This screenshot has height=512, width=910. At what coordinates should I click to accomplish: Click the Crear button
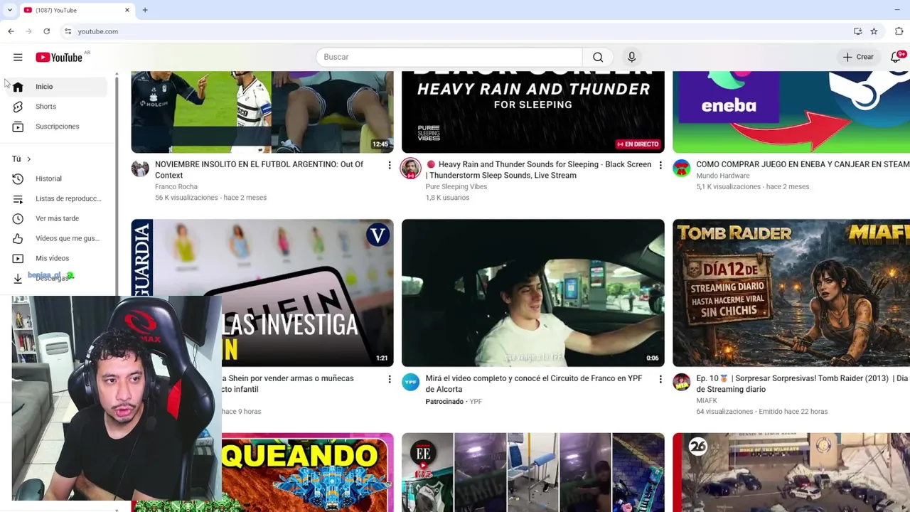click(858, 57)
